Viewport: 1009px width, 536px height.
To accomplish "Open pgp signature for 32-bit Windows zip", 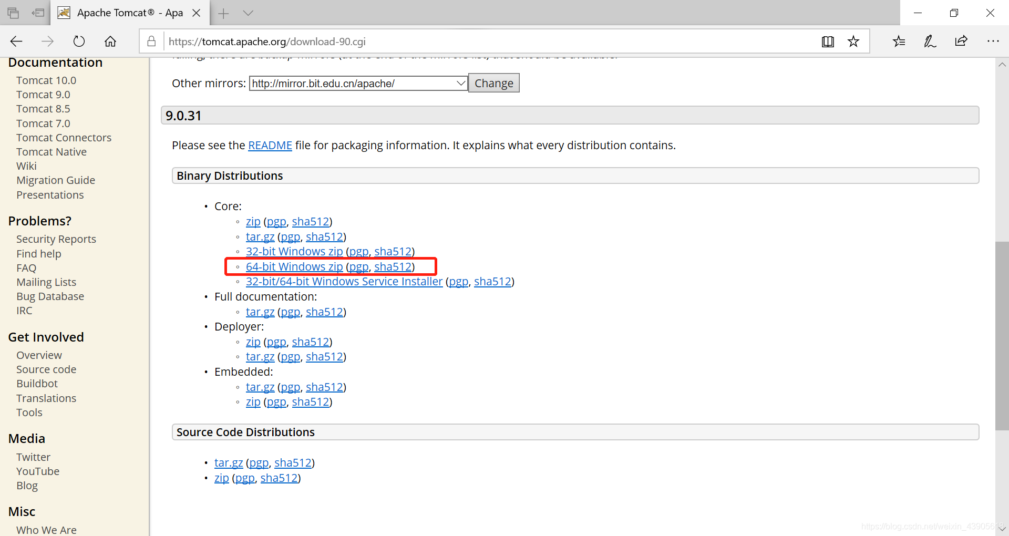I will click(359, 252).
